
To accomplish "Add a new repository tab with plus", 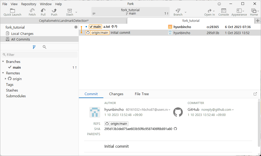I will tap(258, 21).
